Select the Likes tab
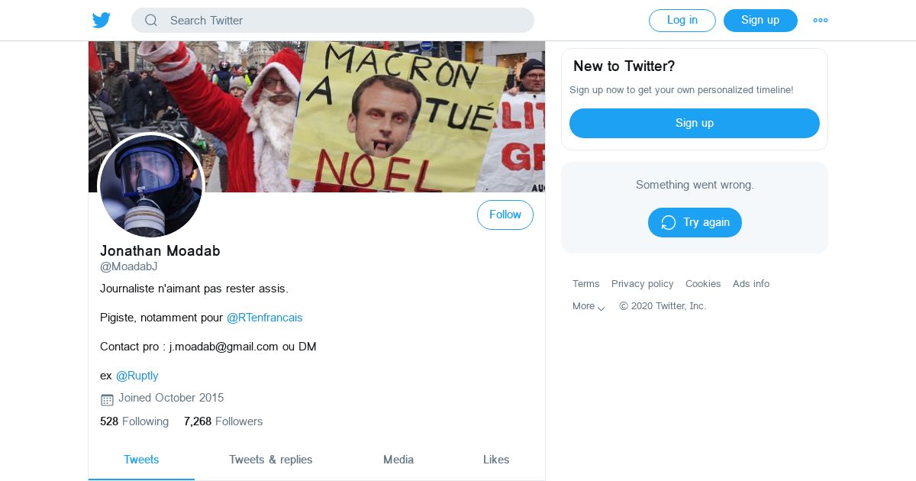Image resolution: width=916 pixels, height=481 pixels. (496, 460)
